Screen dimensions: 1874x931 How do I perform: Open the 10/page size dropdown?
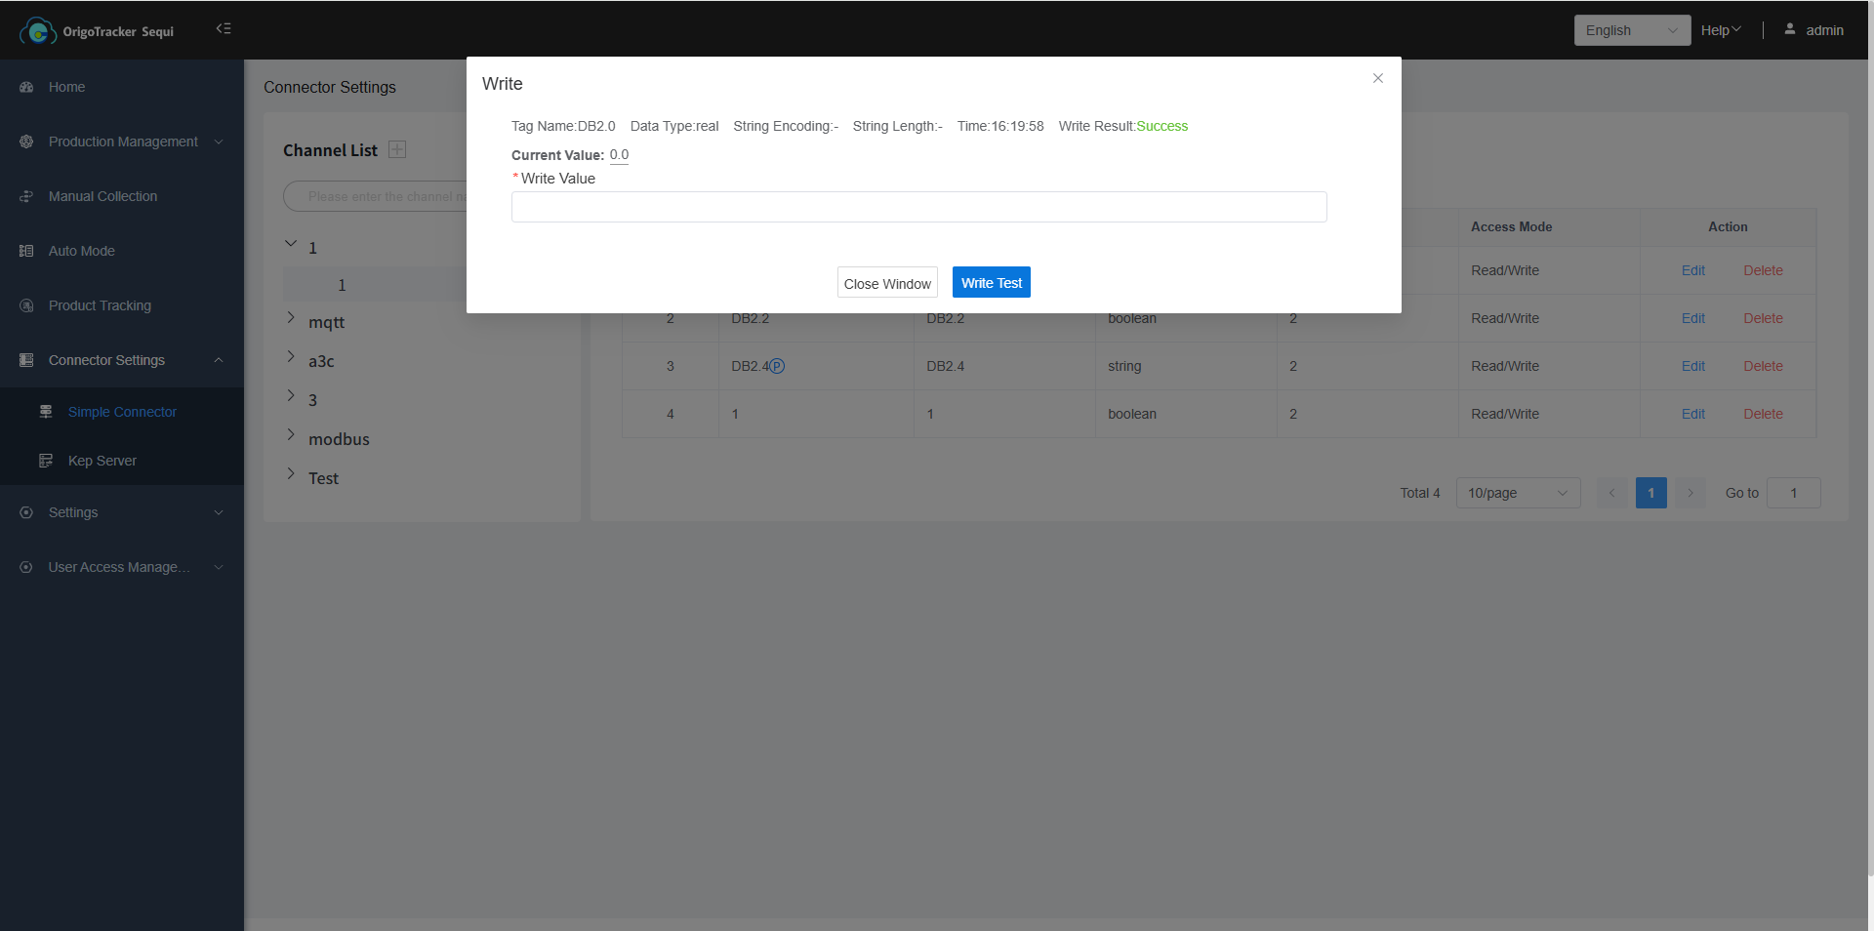[1517, 493]
